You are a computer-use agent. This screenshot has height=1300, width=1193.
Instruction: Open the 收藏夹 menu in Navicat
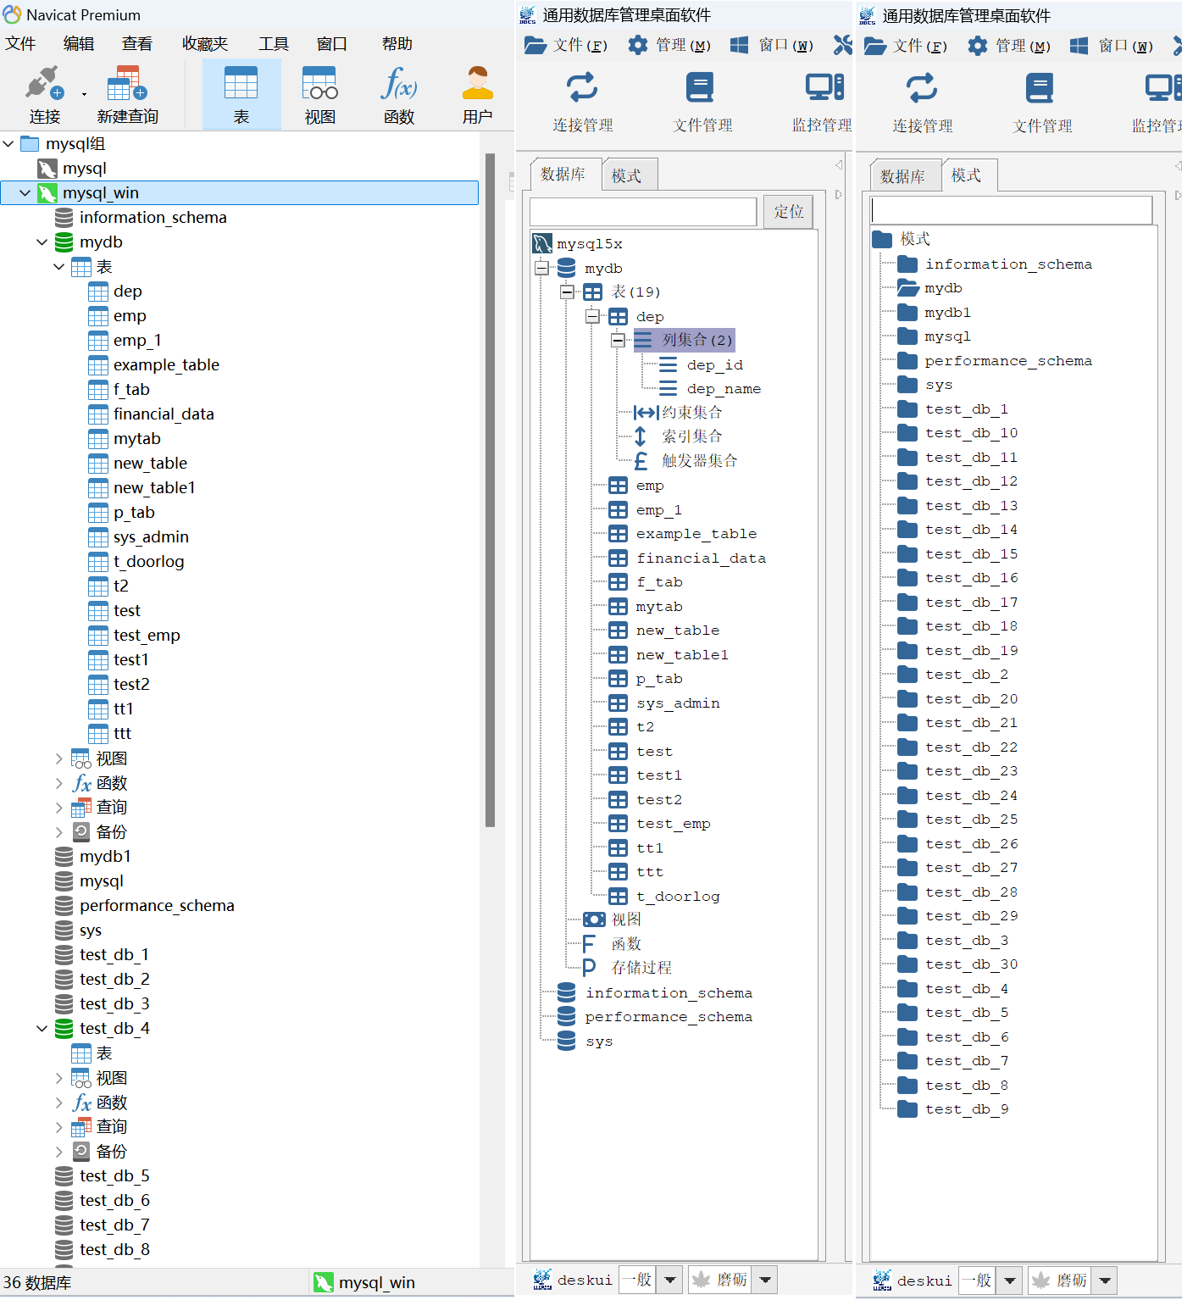tap(205, 44)
